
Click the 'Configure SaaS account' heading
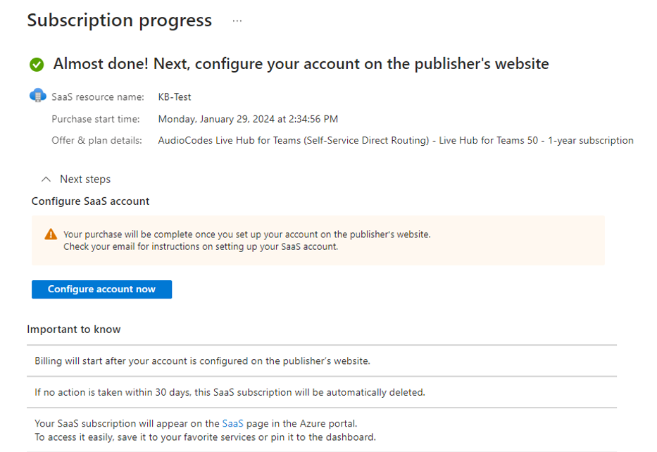coord(91,201)
